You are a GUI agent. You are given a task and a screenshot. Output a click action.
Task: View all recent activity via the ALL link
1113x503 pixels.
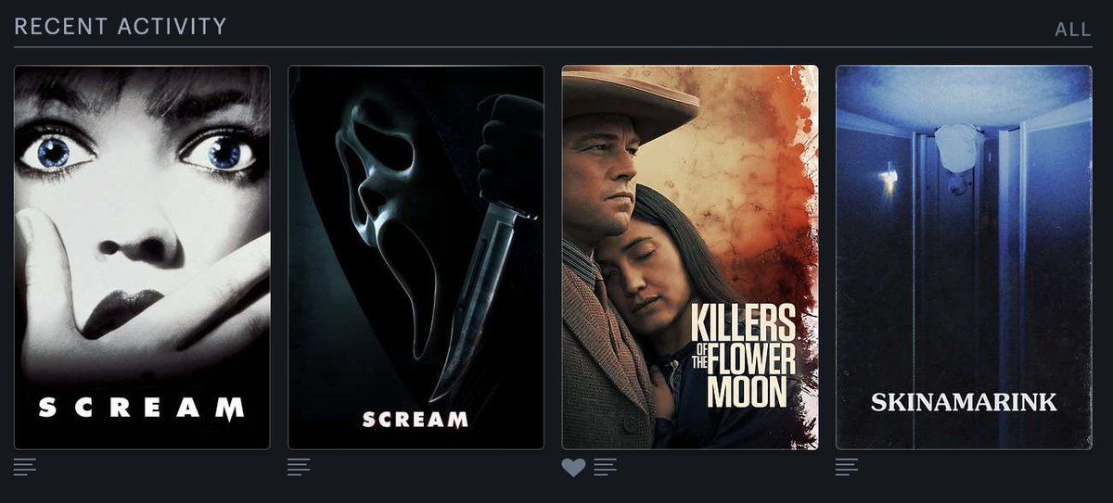[1073, 30]
